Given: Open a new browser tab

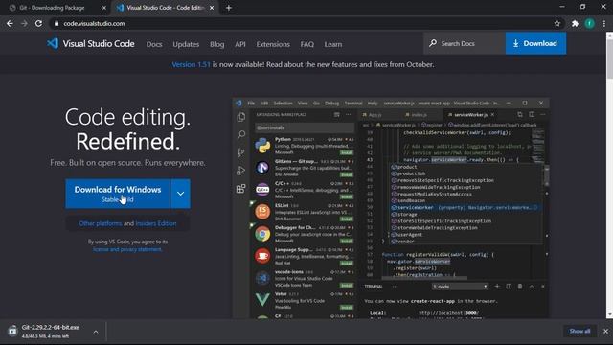Looking at the screenshot, I should point(229,8).
